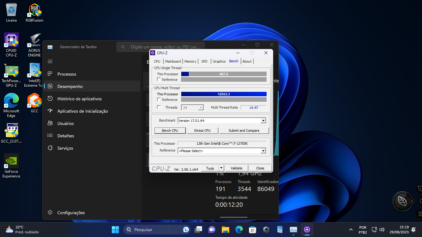Viewport: 422px width, 237px height.
Task: Select Microsoft Edge desktop shortcut
Action: 11,106
